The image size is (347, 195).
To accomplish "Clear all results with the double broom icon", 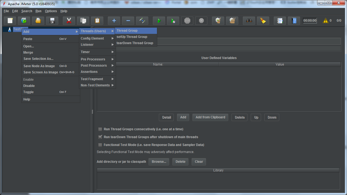I will pyautogui.click(x=232, y=21).
